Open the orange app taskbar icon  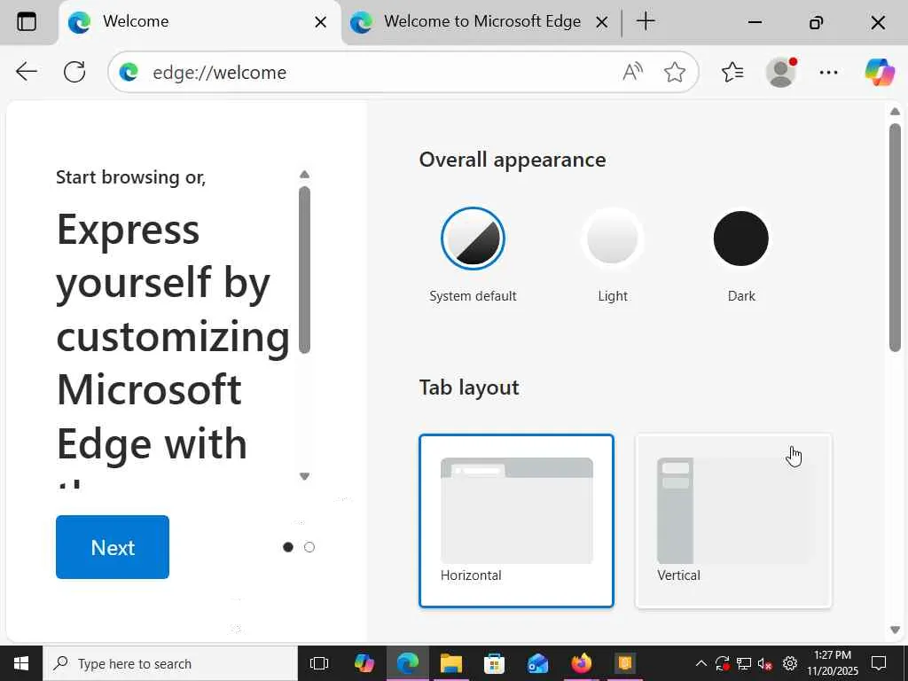625,663
